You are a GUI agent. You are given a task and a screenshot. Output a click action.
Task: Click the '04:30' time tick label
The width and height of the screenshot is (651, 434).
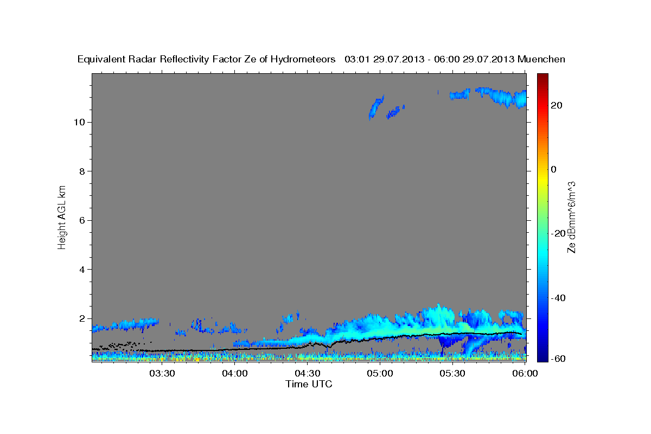[308, 373]
